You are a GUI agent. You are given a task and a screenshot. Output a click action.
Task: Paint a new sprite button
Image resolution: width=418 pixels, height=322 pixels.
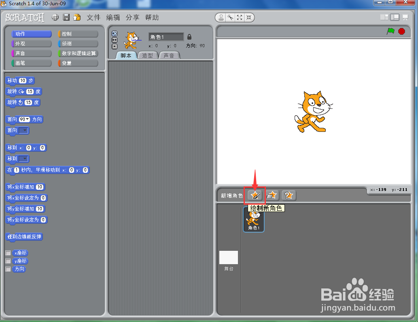[255, 195]
